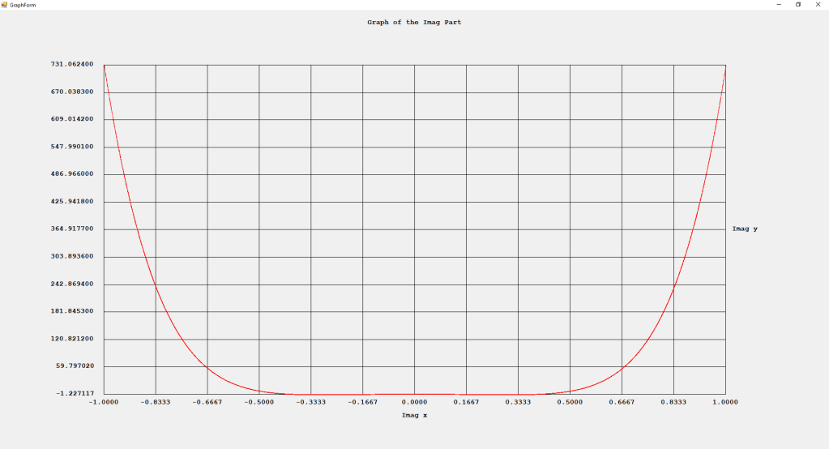
Task: Click the -0.6667 x-axis tick label
Action: [x=207, y=402]
